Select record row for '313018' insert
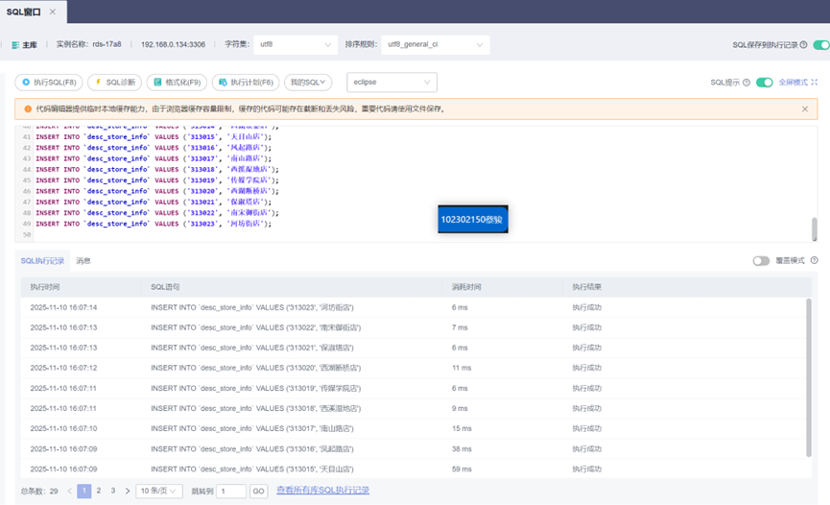830x505 pixels. click(x=413, y=409)
